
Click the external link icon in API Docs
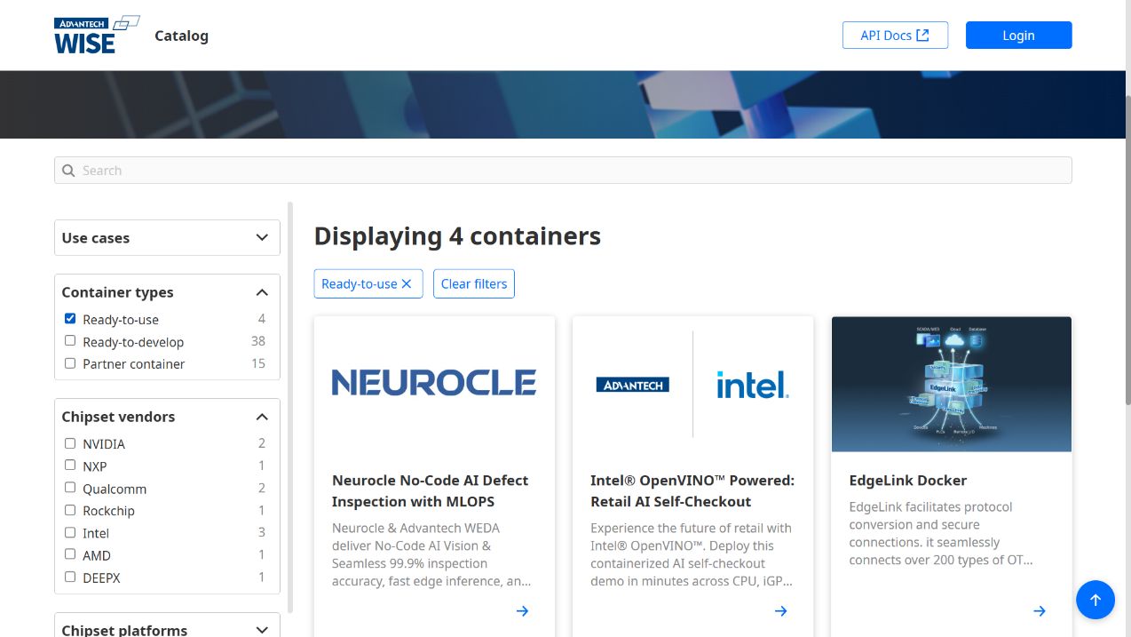coord(923,36)
